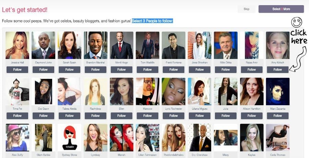The image size is (309, 158).
Task: Follow Amy Kelsch
Action: 278,70
